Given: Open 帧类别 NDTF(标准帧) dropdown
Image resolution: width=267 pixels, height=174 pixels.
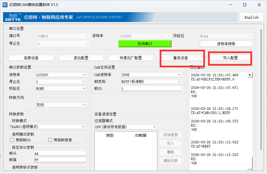Looking at the screenshot, I should coord(151,82).
